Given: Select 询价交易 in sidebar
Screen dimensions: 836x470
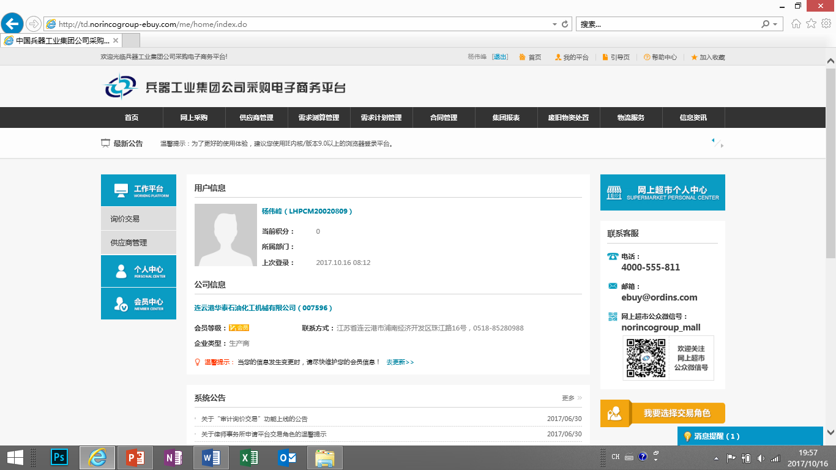Looking at the screenshot, I should click(x=138, y=218).
